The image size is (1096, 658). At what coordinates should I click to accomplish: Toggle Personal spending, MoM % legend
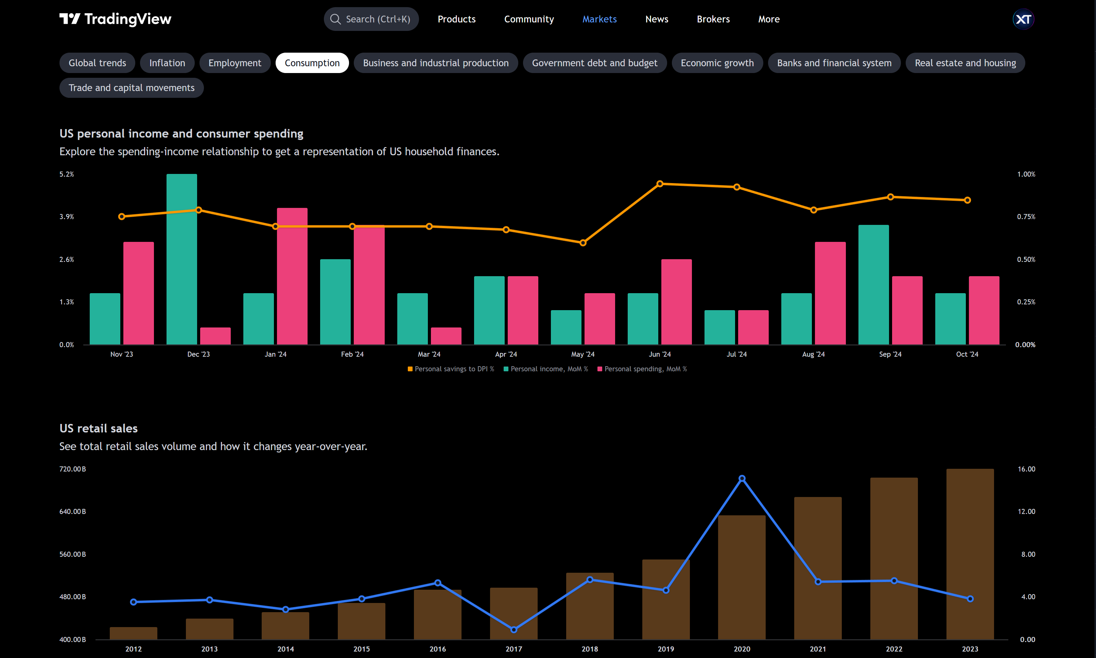tap(642, 369)
